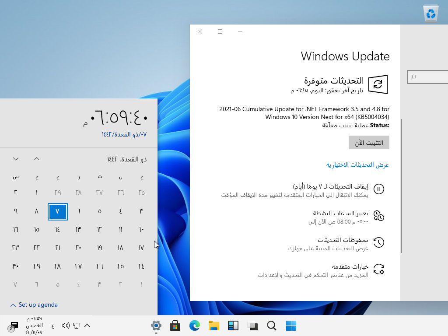This screenshot has height=336, width=448.
Task: Go to the previous month in the calendar
Action: 37,159
